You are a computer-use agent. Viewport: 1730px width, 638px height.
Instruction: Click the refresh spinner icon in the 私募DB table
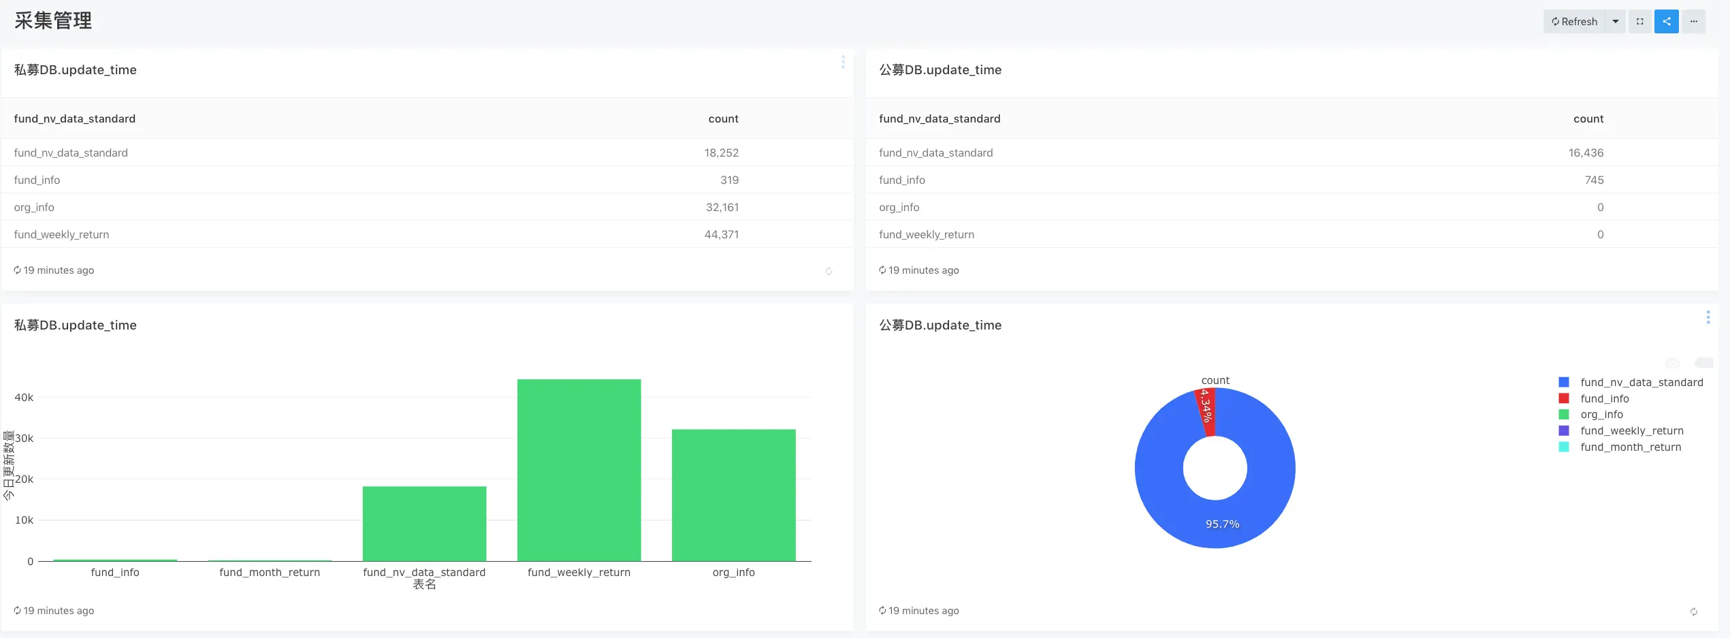click(829, 271)
